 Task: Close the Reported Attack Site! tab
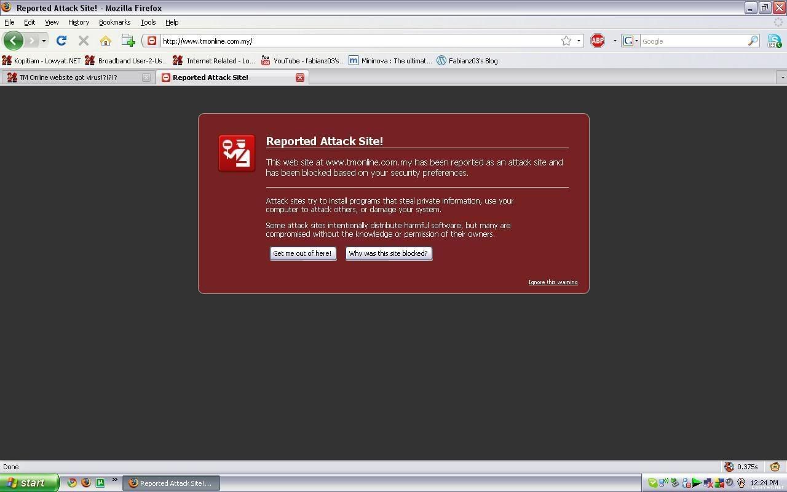click(x=300, y=77)
